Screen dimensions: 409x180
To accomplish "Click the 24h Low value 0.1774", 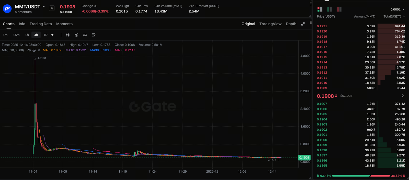I will [141, 11].
